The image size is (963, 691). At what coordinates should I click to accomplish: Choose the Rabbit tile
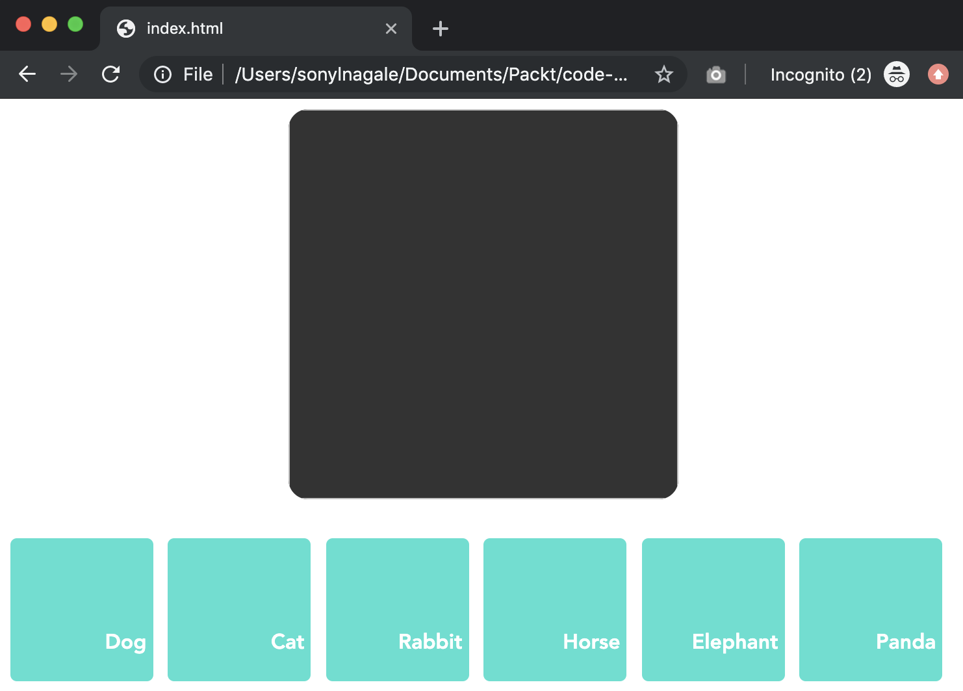pyautogui.click(x=398, y=609)
